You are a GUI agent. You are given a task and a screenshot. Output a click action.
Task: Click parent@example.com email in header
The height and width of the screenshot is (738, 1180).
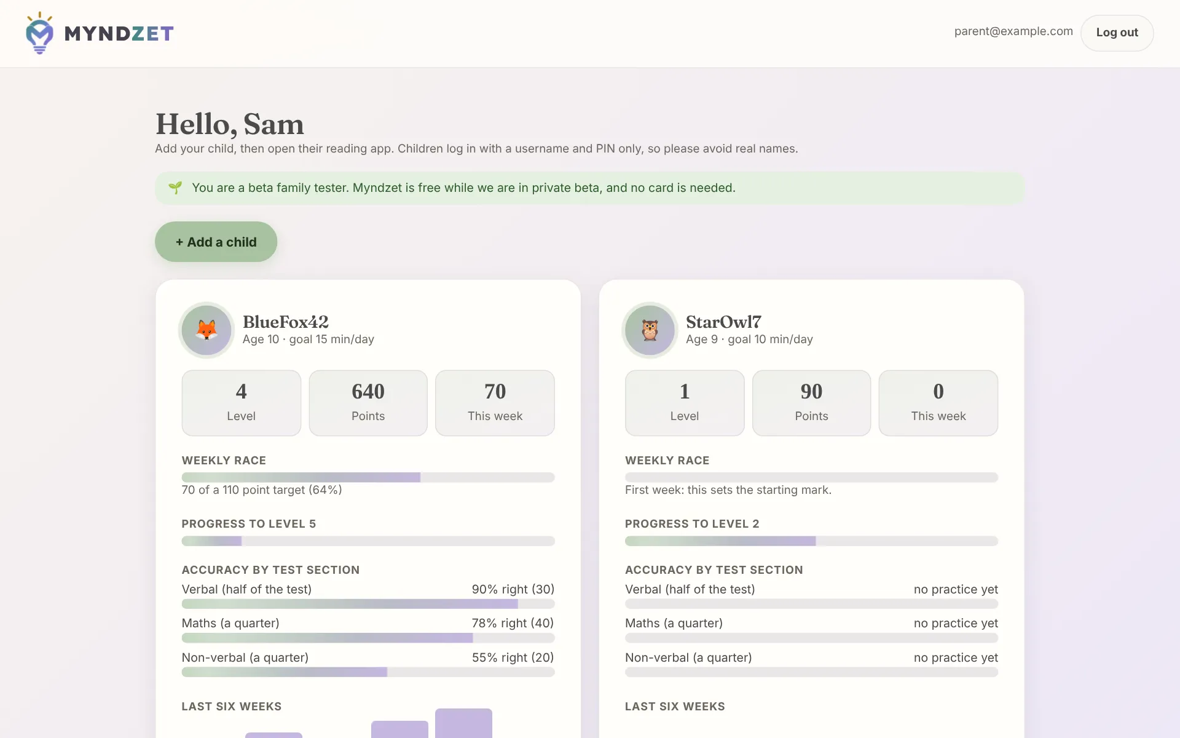pyautogui.click(x=1013, y=31)
